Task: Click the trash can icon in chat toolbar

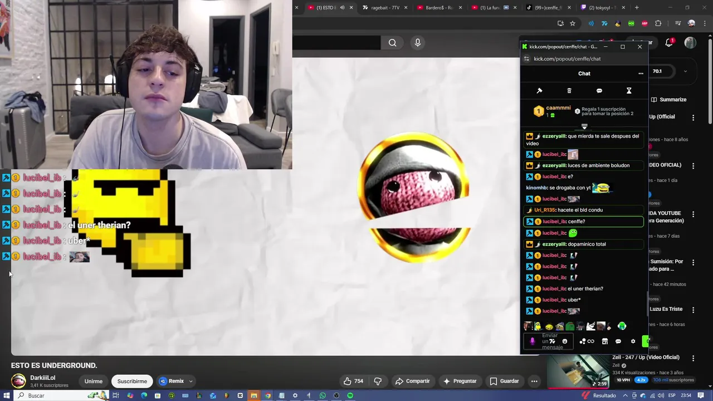Action: [x=569, y=91]
